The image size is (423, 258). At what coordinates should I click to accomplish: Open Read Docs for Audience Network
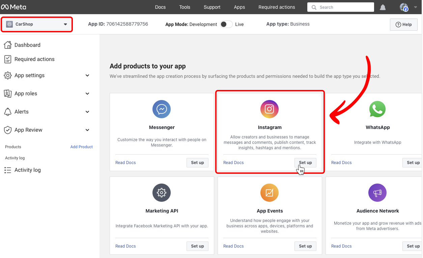341,246
